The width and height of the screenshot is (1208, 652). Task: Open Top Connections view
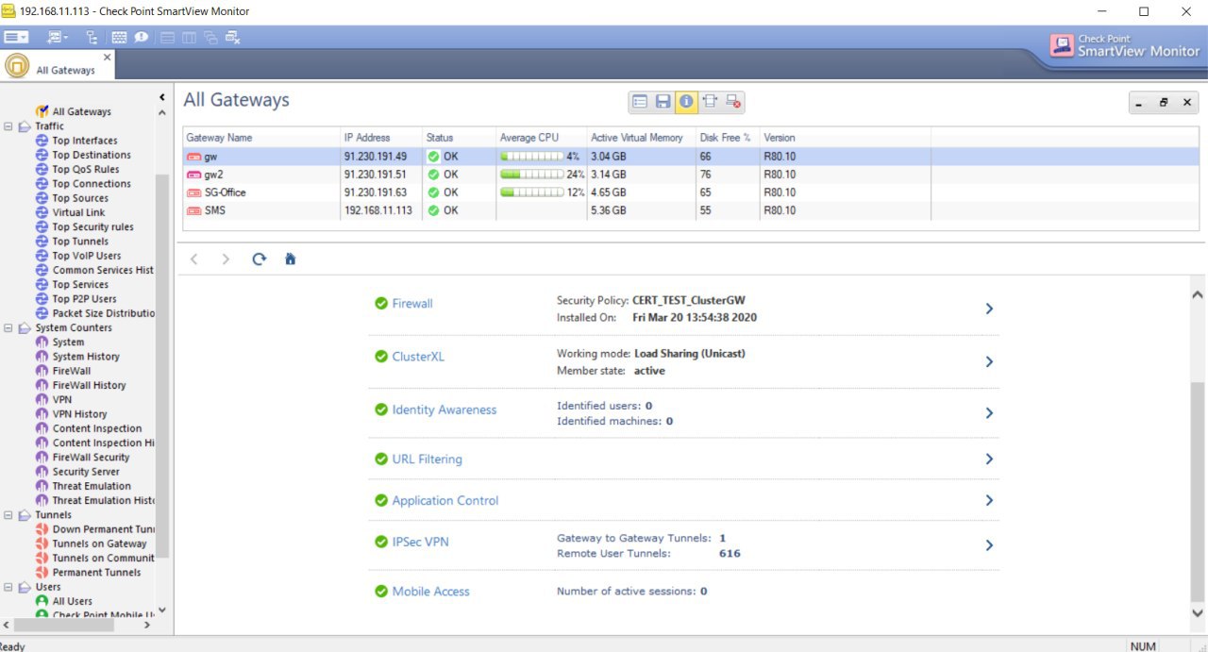coord(92,184)
